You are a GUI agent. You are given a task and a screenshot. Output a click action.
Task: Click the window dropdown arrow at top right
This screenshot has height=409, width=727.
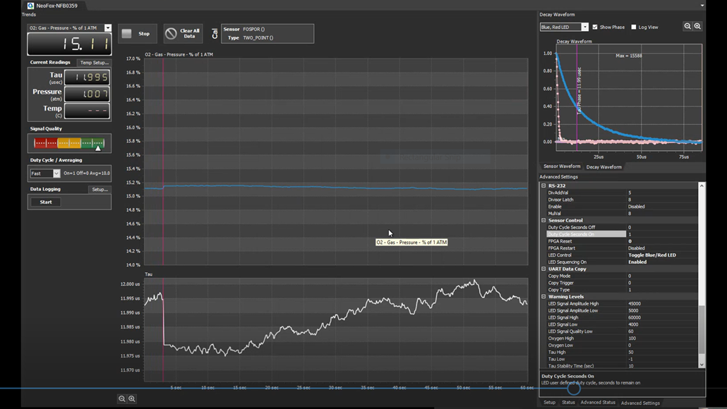click(702, 6)
